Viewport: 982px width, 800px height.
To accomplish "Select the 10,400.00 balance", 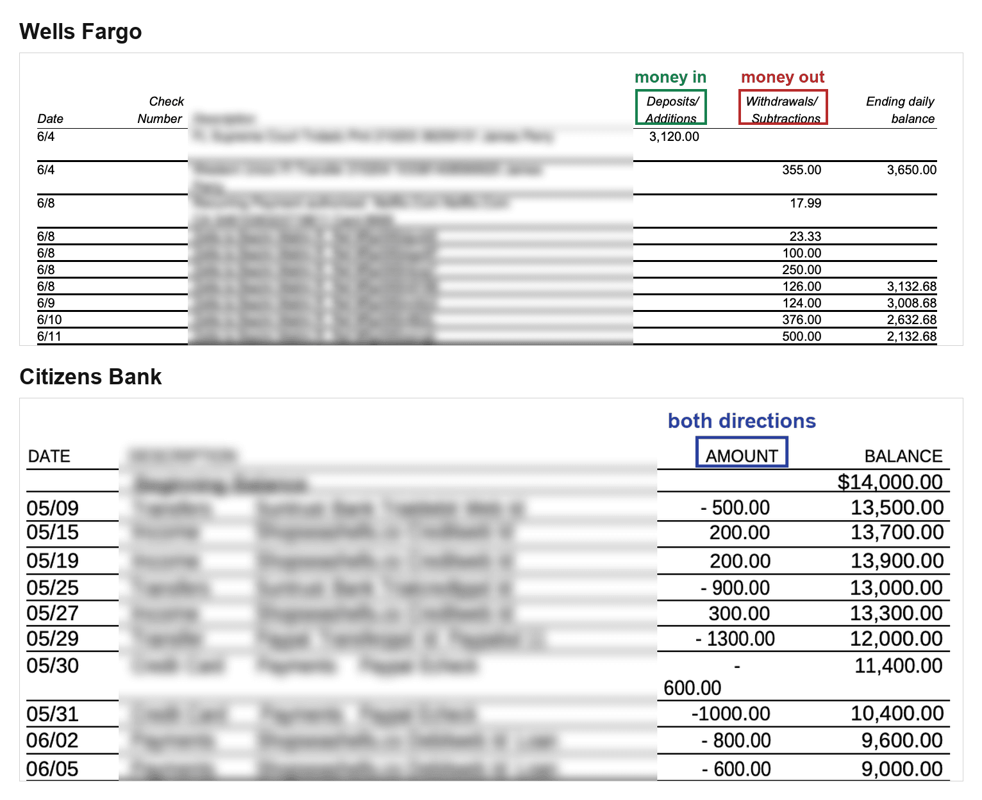I will click(897, 714).
